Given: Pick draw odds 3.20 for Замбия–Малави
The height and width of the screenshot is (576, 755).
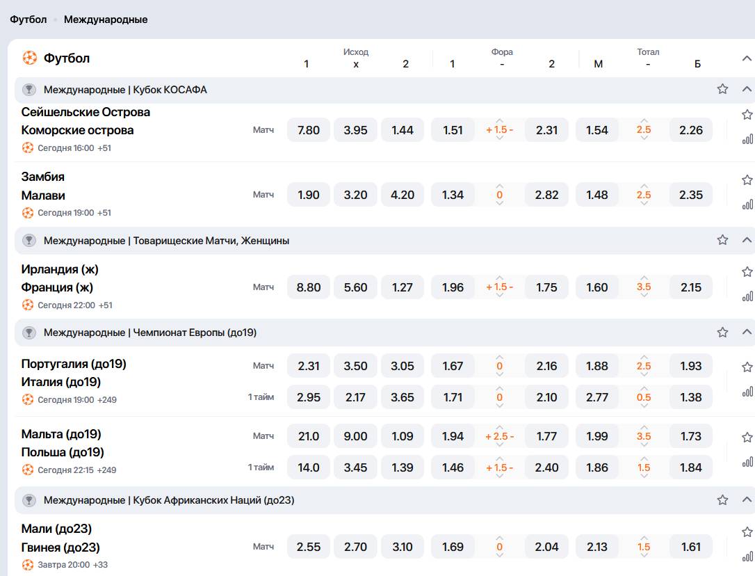Looking at the screenshot, I should [355, 195].
